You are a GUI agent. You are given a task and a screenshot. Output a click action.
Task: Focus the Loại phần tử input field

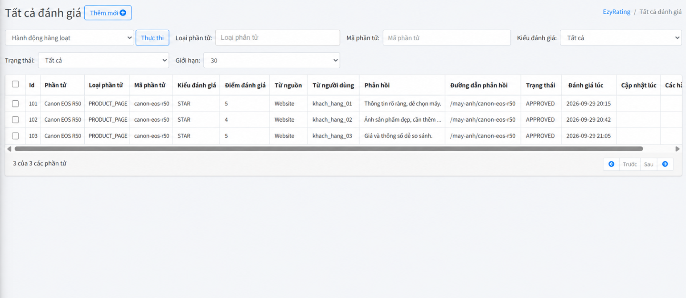click(277, 38)
